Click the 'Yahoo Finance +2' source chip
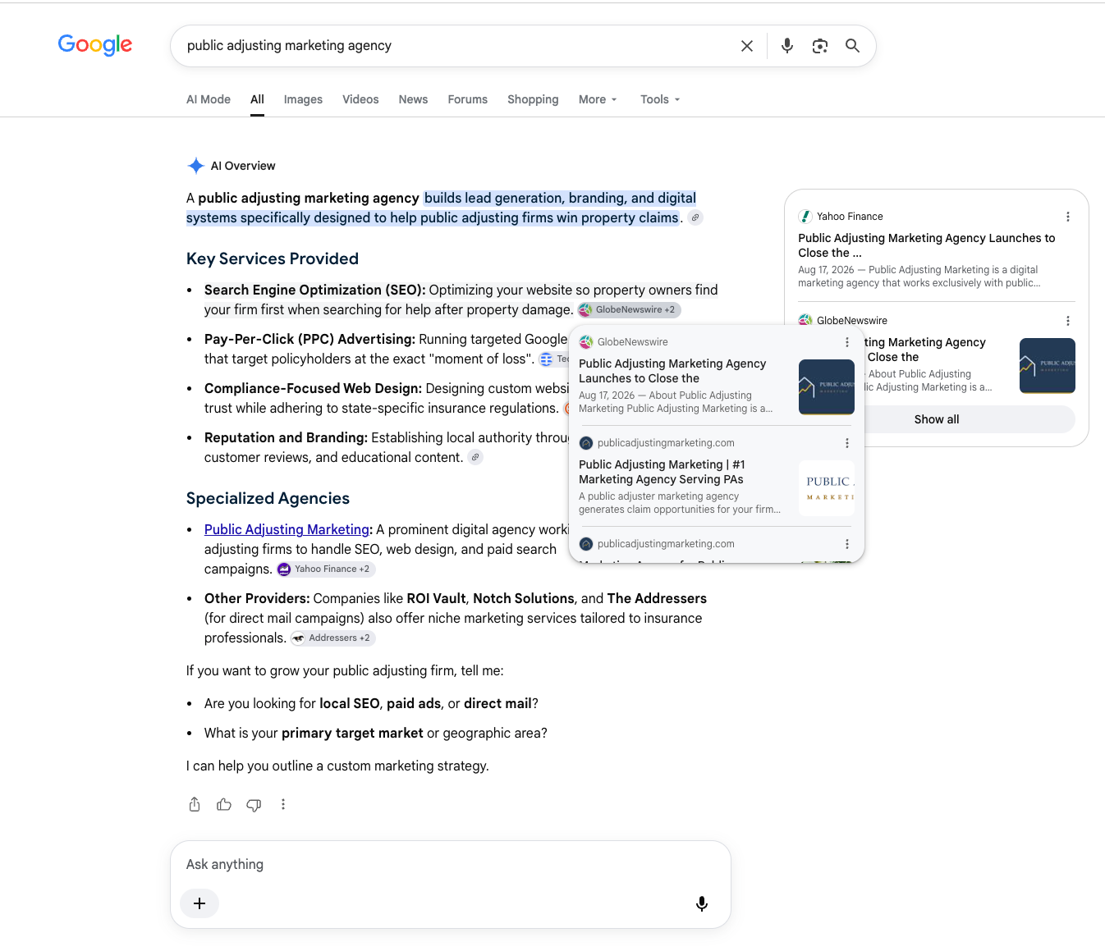The height and width of the screenshot is (951, 1105). [x=326, y=569]
